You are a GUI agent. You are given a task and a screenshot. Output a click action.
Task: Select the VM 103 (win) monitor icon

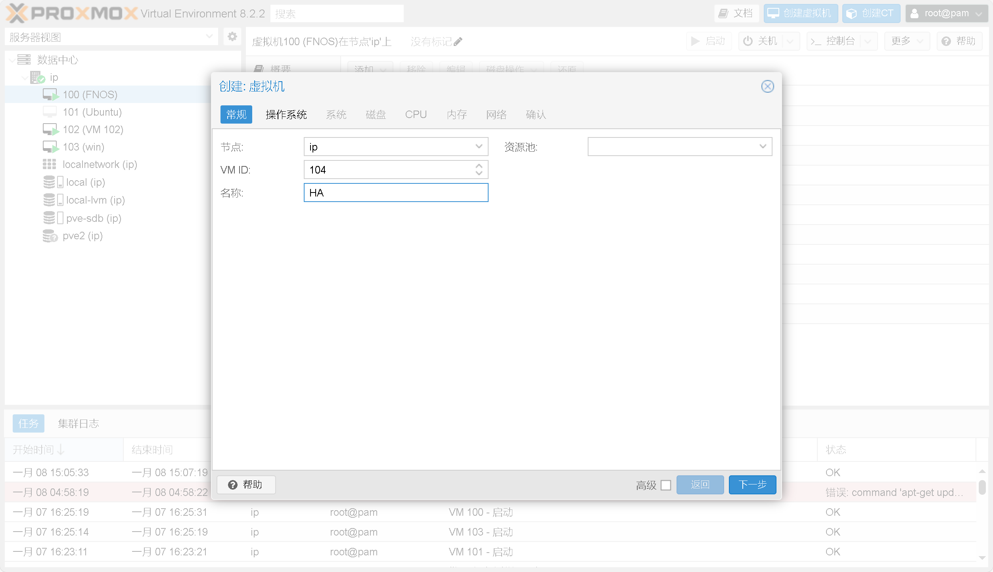[51, 147]
